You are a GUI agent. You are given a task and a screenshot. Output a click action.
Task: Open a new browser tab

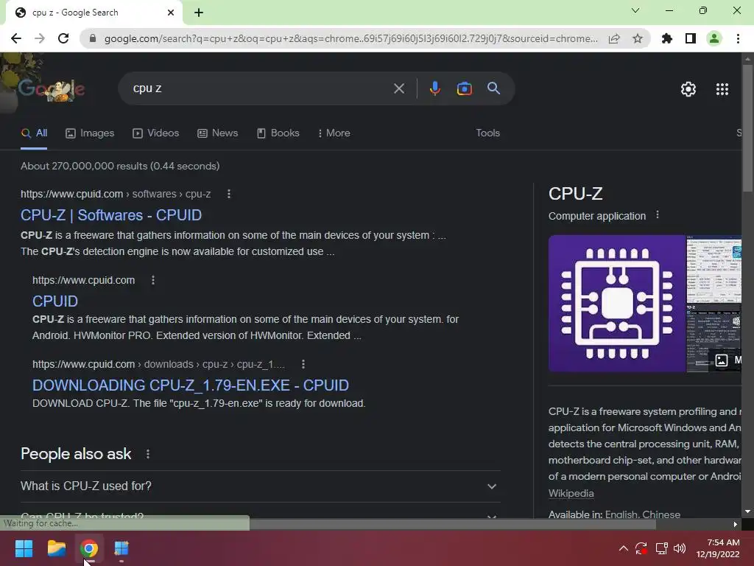199,13
